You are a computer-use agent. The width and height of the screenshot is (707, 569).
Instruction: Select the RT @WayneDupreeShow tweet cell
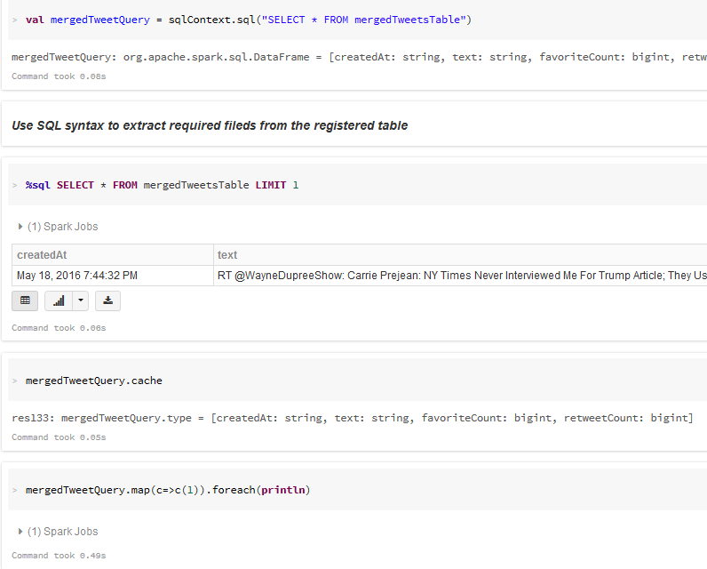click(x=460, y=276)
